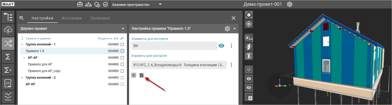Check the box for Правило 1.0

[x=122, y=51]
